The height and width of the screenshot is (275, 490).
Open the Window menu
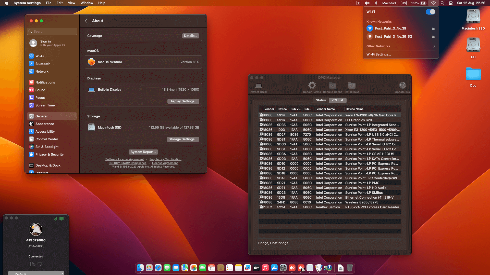[87, 3]
